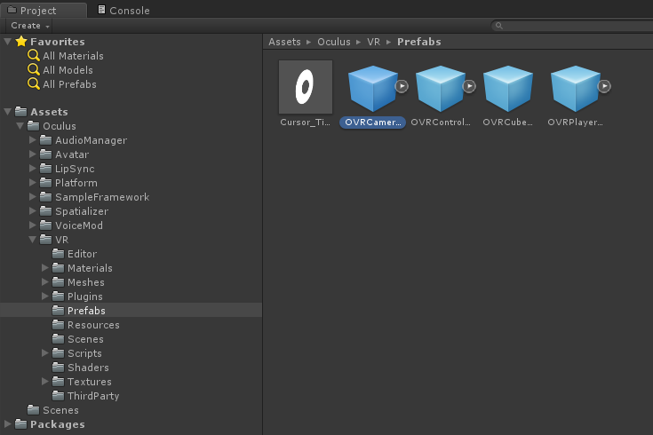This screenshot has width=653, height=435.
Task: Open All Prefabs saved search
Action: pos(69,84)
